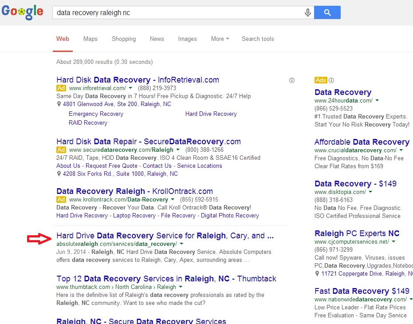Image resolution: width=413 pixels, height=324 pixels.
Task: Expand dropdown arrow after securedatarecovery.com/Raleigh
Action: pos(178,150)
